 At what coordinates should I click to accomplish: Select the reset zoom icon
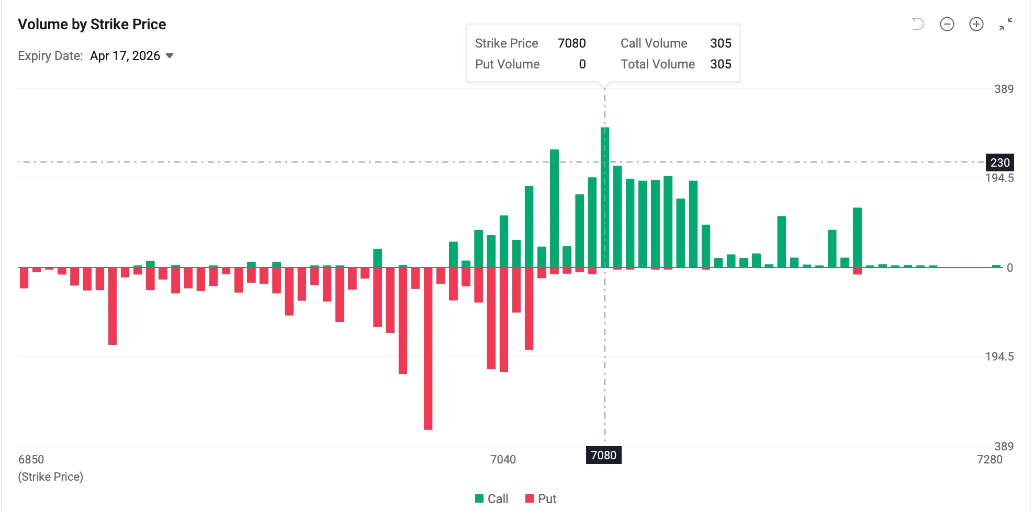[x=917, y=24]
